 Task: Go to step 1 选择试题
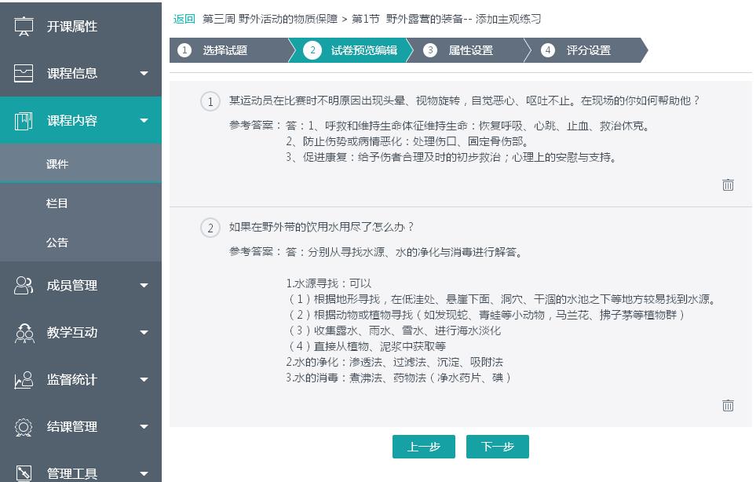224,50
